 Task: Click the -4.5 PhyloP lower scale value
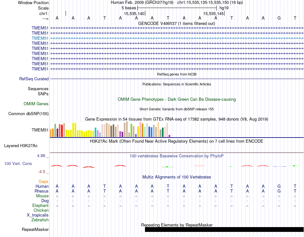point(42,172)
